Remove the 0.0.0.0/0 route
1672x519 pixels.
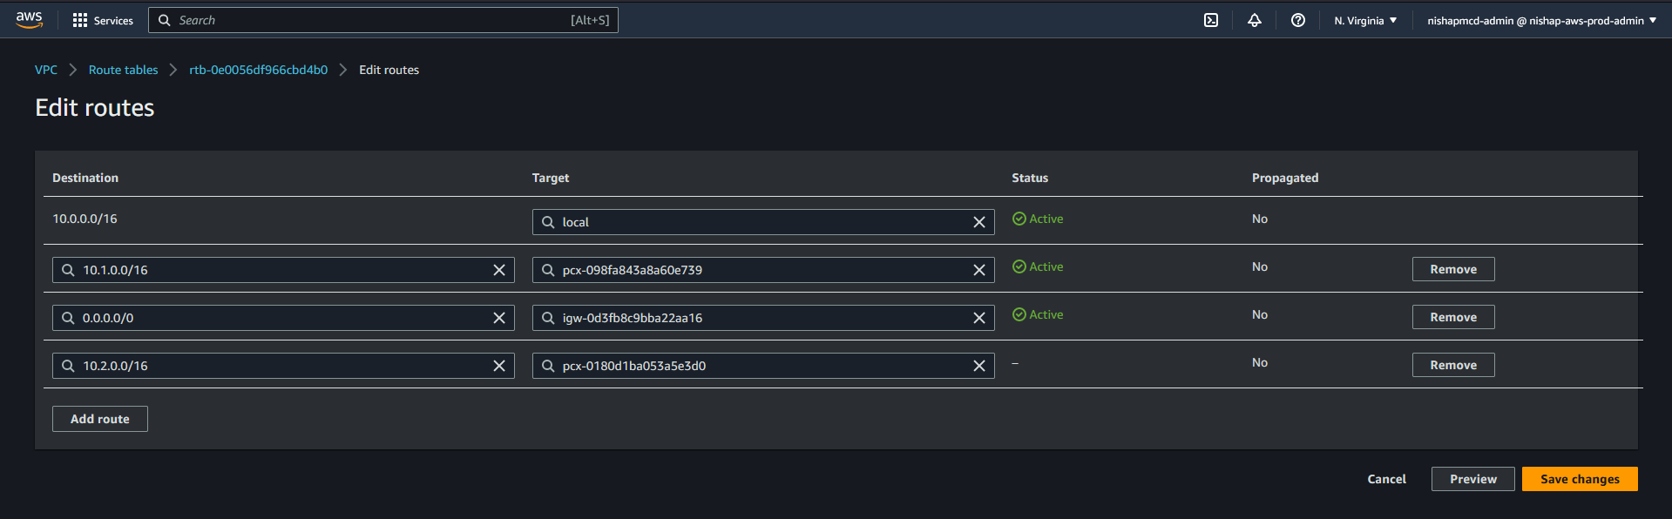[x=1452, y=317]
